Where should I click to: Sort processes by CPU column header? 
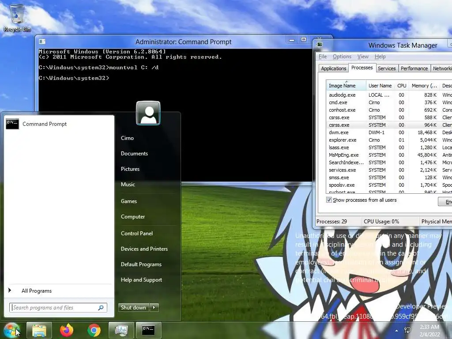tap(402, 86)
